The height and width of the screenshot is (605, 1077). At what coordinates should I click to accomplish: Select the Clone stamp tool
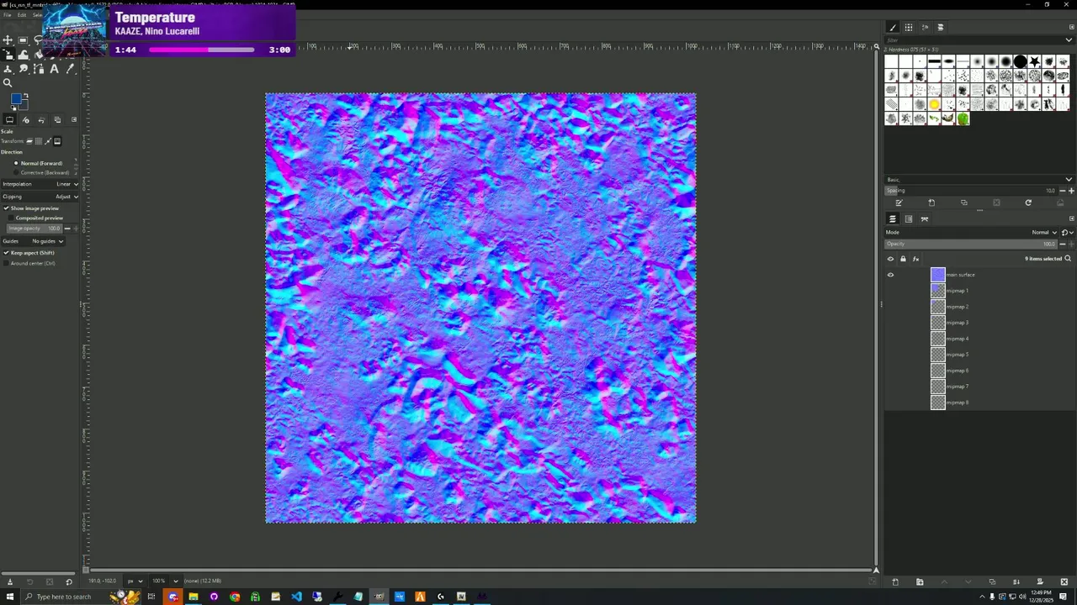pos(8,69)
